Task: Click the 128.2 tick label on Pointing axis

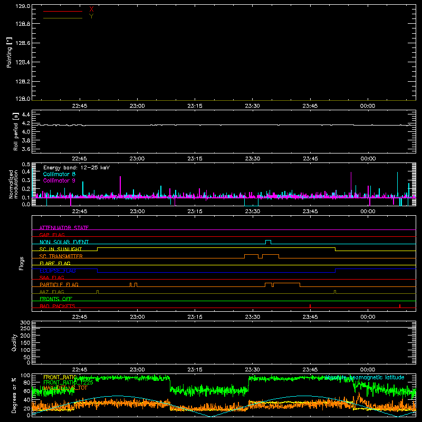Action: (23, 82)
